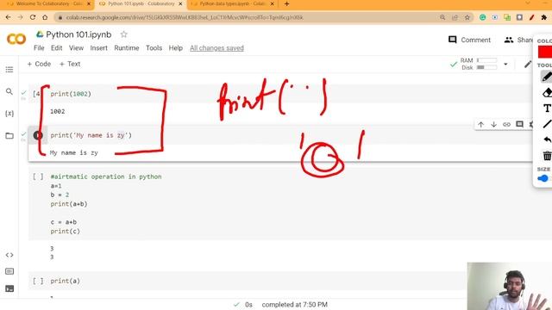Click the 'b = 2' code line
The image size is (552, 310).
click(x=60, y=195)
